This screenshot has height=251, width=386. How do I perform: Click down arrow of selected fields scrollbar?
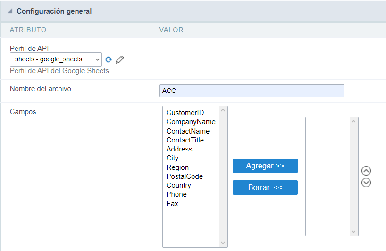coord(354,231)
